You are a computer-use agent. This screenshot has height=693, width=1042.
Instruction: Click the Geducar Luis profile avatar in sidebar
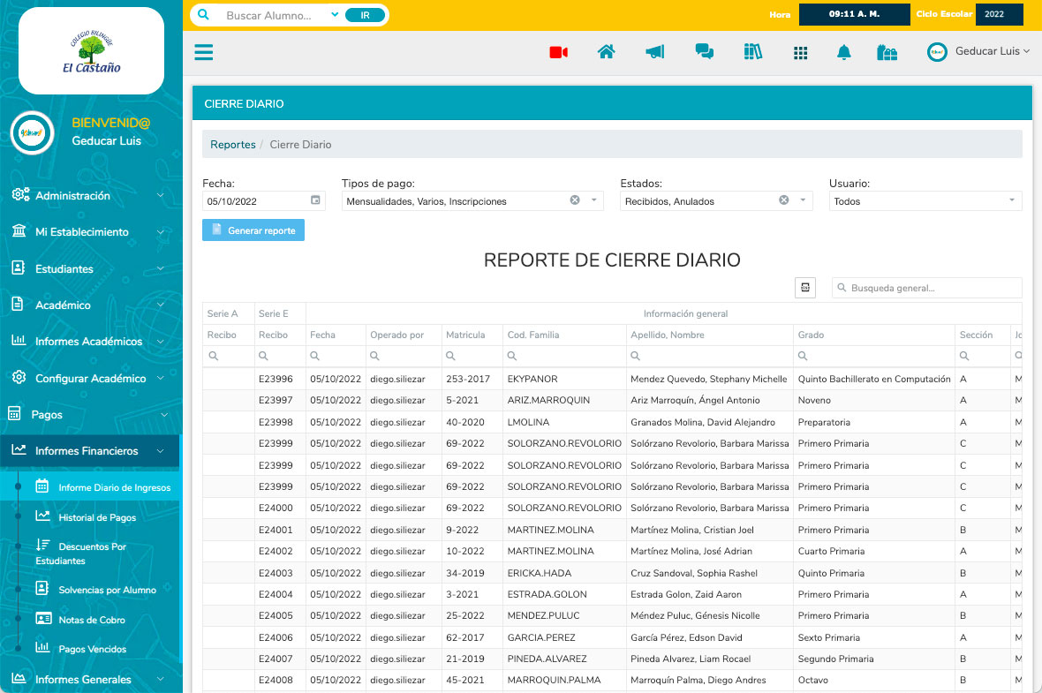tap(32, 133)
